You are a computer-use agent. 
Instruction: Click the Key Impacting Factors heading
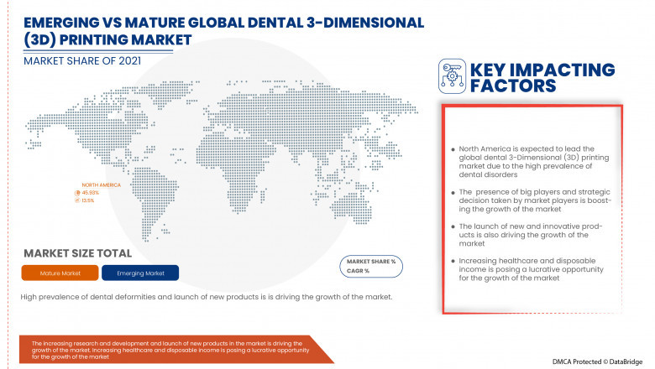(x=546, y=77)
